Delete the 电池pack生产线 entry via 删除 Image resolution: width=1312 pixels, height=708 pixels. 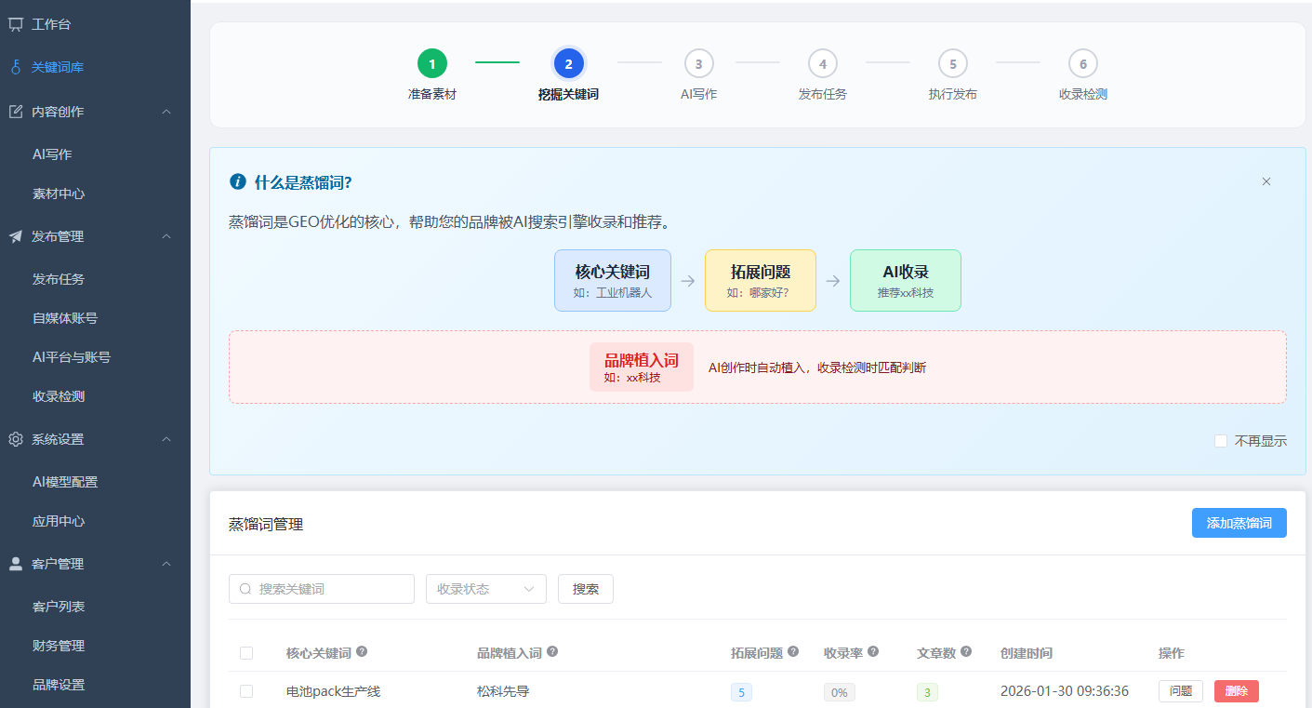pos(1238,690)
